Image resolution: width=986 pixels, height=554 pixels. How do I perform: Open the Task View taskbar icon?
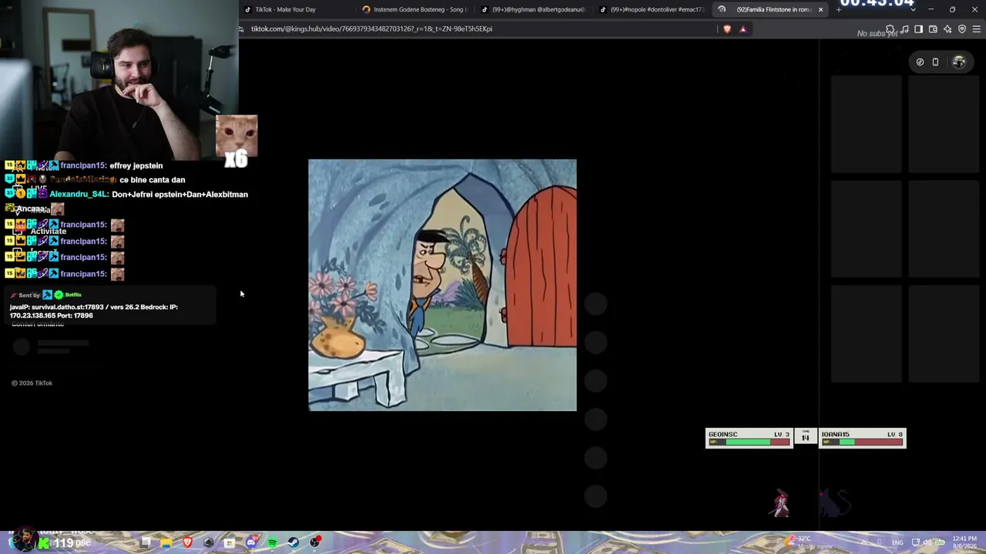pyautogui.click(x=146, y=542)
